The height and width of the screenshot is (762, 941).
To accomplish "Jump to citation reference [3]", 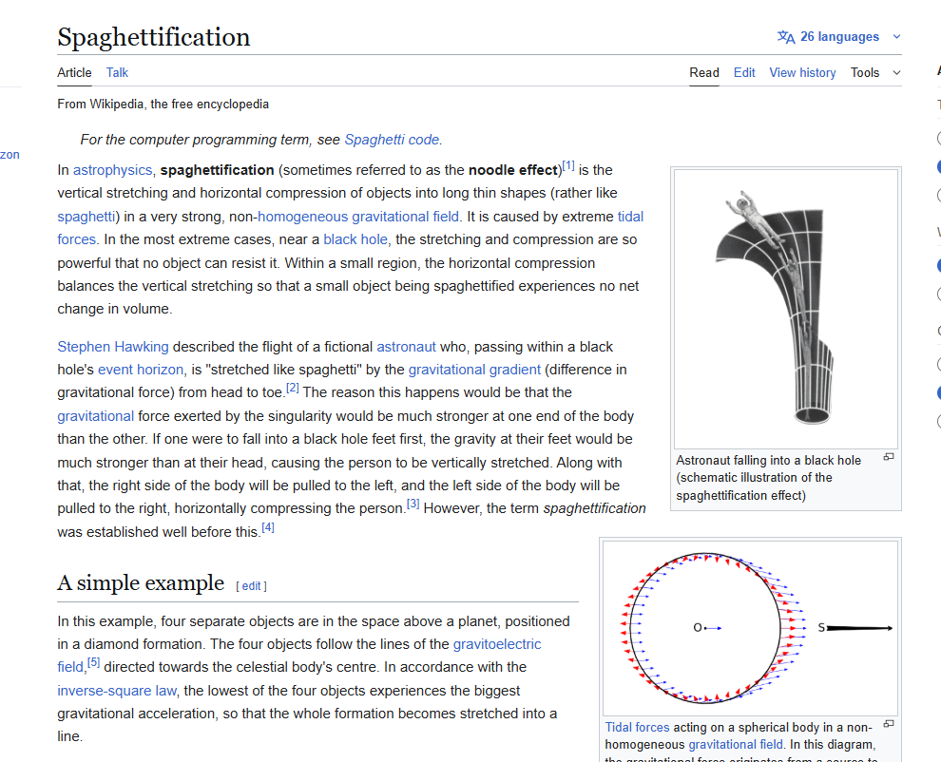I will 413,504.
